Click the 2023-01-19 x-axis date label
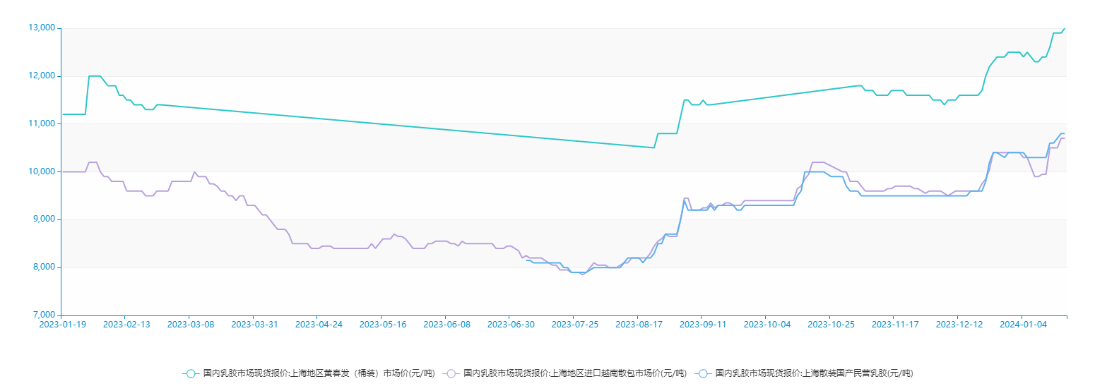1095x386 pixels. [62, 325]
